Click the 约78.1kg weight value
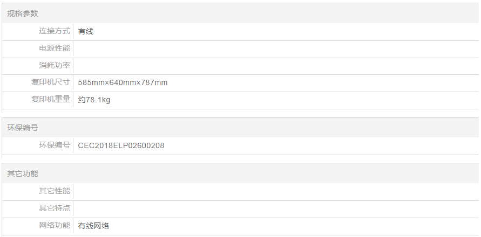 pyautogui.click(x=94, y=100)
